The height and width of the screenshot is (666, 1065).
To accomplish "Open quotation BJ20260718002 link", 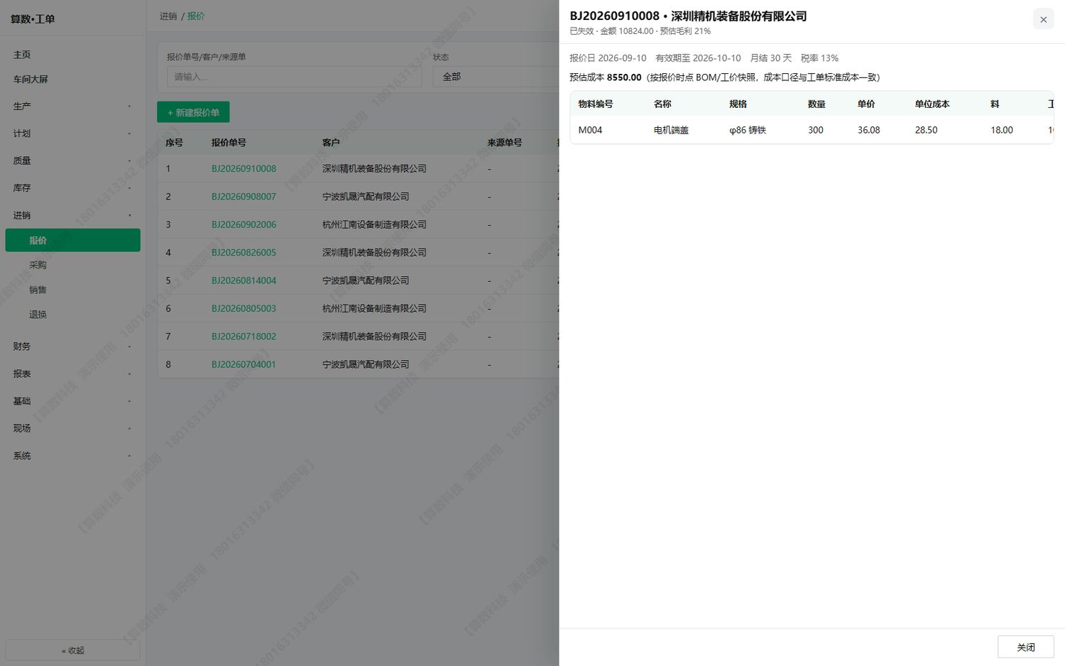I will click(x=244, y=337).
